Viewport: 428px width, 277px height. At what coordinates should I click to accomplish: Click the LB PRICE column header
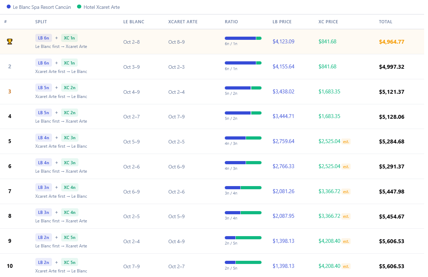pos(282,22)
